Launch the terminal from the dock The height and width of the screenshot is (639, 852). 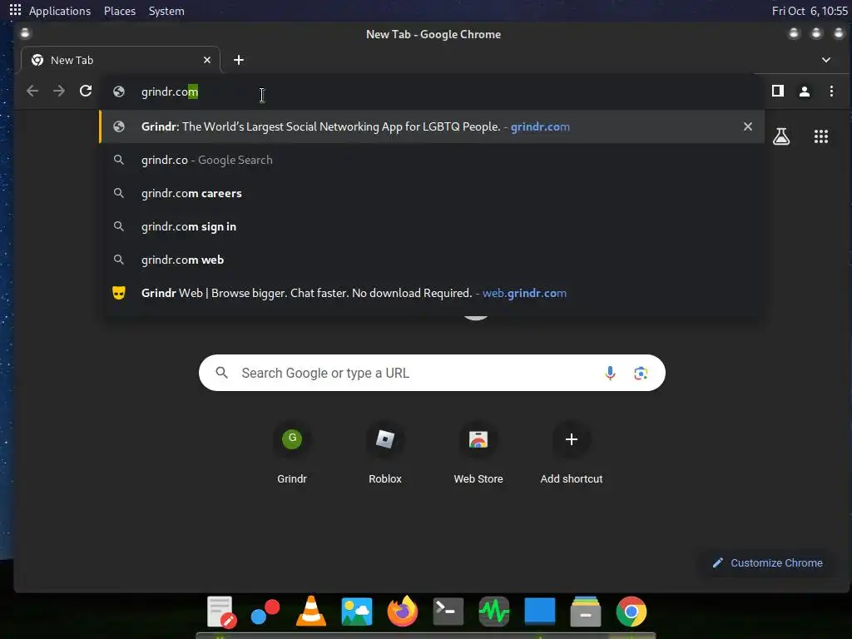[x=448, y=612]
